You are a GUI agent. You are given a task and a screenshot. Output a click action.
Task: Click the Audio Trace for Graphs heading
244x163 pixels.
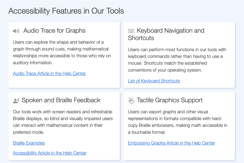[54, 31]
